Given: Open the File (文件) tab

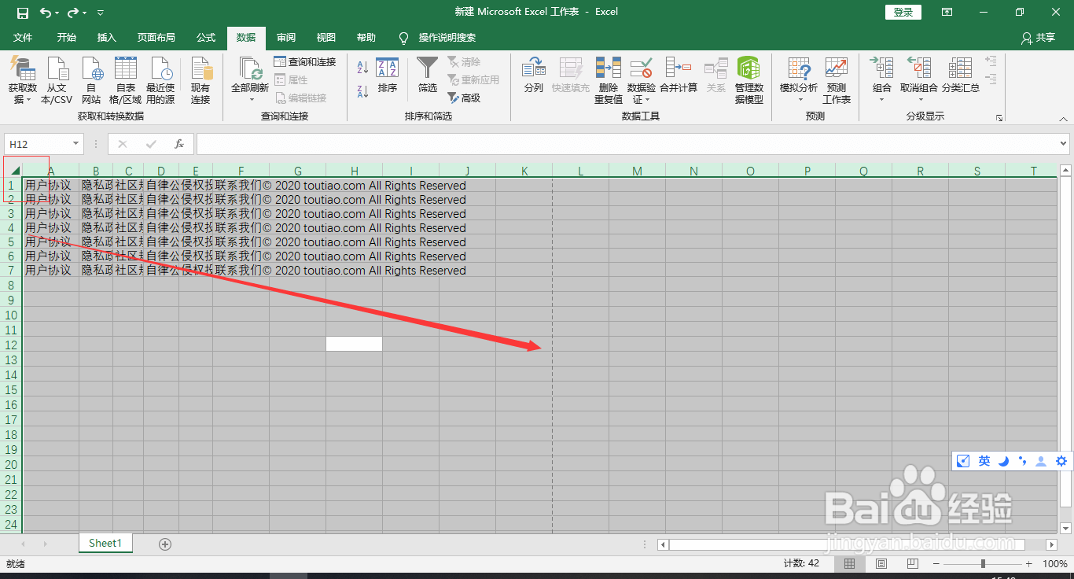Looking at the screenshot, I should coord(23,37).
